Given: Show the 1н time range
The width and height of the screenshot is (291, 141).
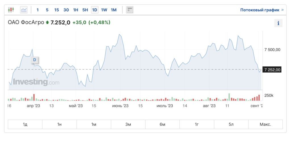Looking at the screenshot, I should click(59, 124).
